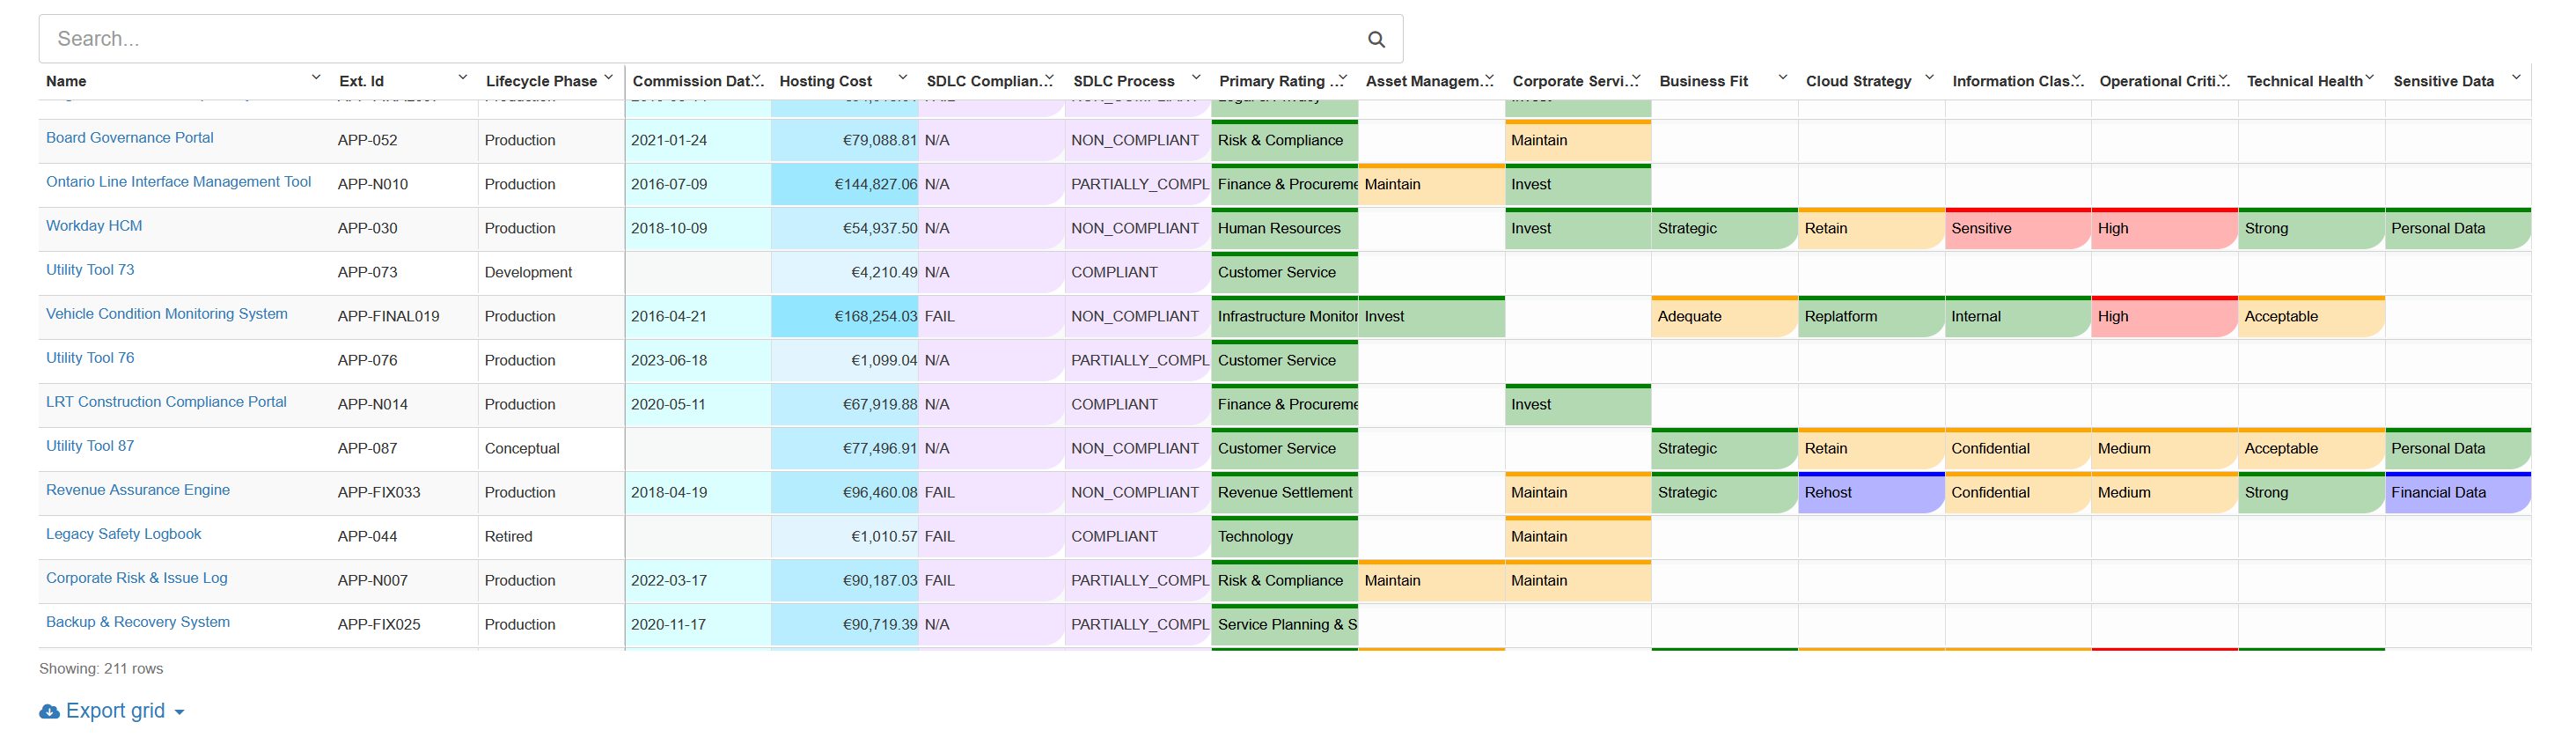This screenshot has width=2576, height=737.
Task: Open Utility Tool 87 link
Action: click(90, 446)
